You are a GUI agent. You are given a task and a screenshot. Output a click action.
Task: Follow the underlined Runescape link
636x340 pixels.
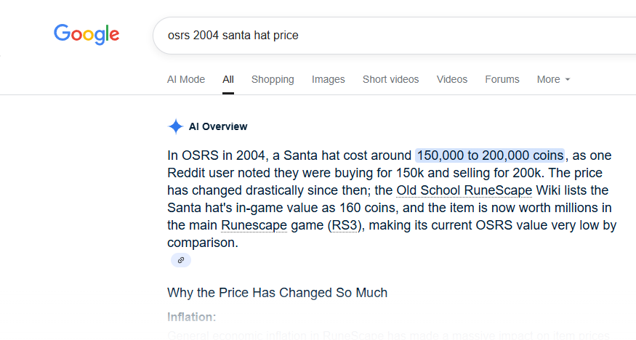[x=254, y=225]
